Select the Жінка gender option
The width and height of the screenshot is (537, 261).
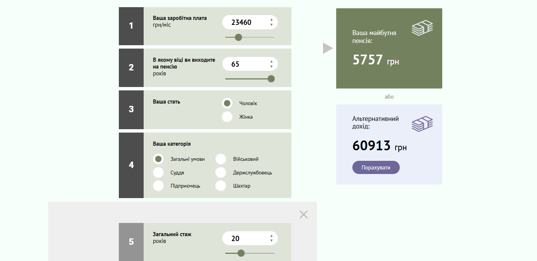(227, 117)
